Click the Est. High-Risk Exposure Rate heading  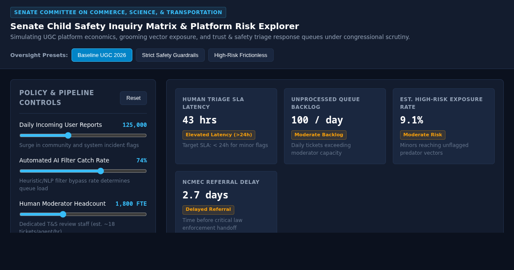click(441, 103)
